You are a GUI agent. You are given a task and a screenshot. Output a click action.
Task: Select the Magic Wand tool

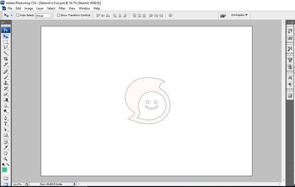pyautogui.click(x=6, y=53)
